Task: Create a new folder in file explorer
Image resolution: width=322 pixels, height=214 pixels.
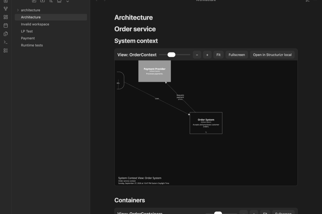Action: tap(42, 1)
